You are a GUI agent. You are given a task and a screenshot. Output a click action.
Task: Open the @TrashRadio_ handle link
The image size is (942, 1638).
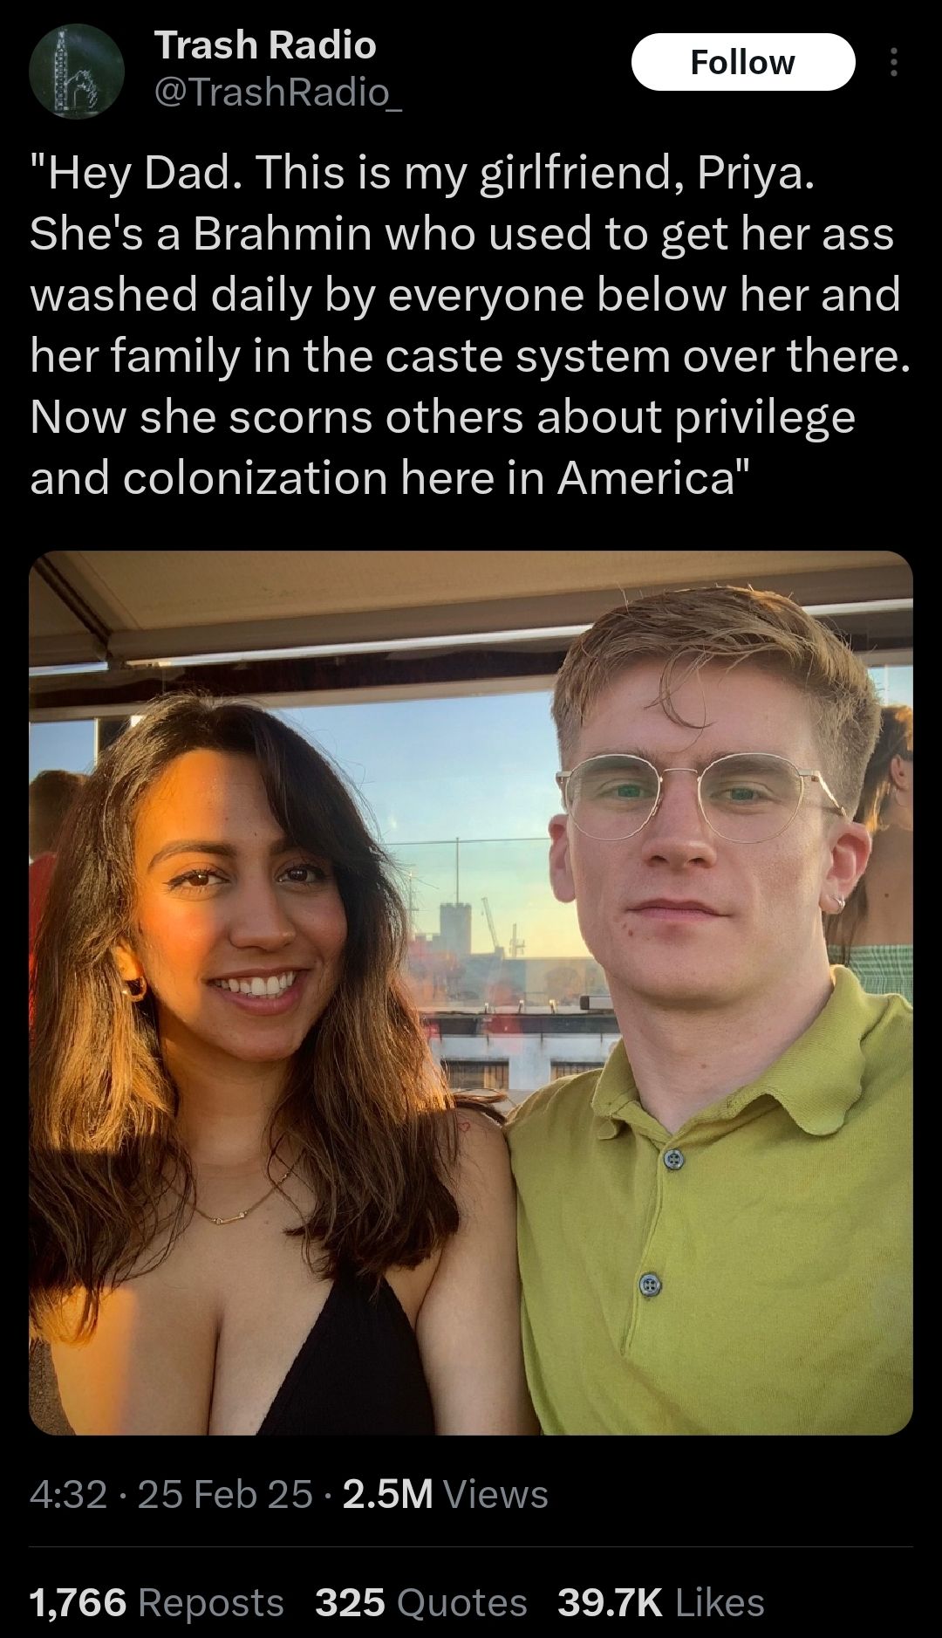pos(278,92)
